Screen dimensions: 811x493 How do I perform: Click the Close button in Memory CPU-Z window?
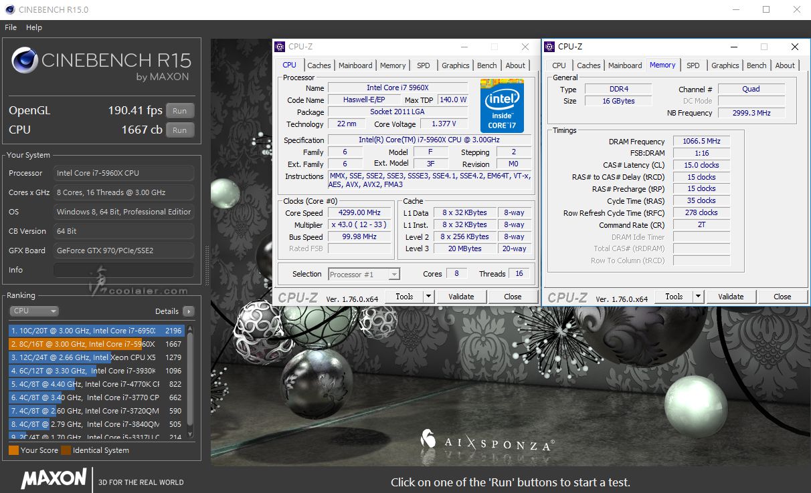[782, 297]
